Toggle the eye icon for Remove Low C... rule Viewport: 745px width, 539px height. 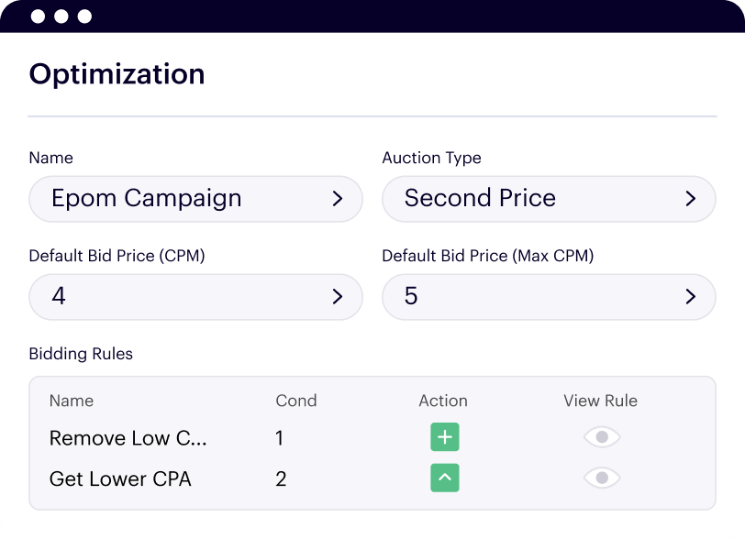pos(602,437)
